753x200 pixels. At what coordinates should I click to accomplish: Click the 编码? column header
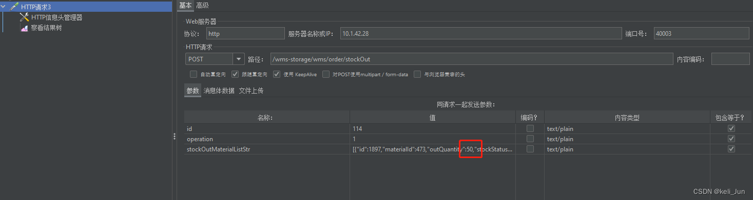(x=530, y=117)
